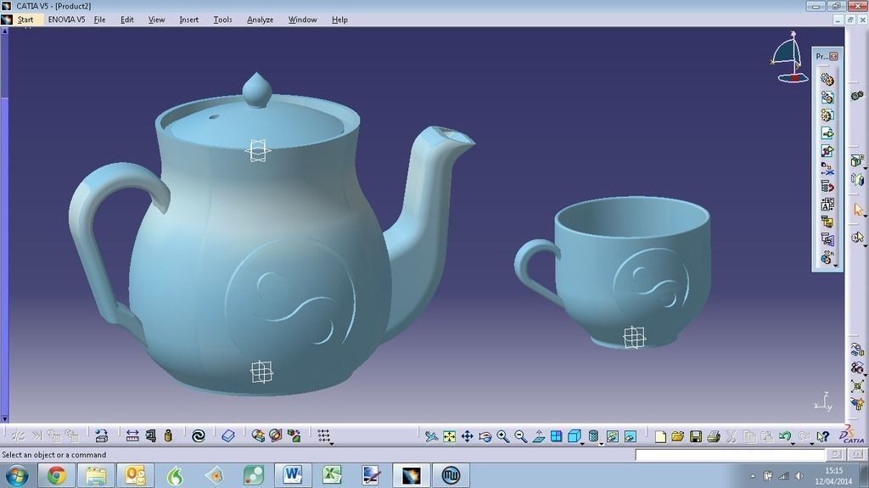
Task: Select the Pan view tool
Action: pyautogui.click(x=467, y=436)
